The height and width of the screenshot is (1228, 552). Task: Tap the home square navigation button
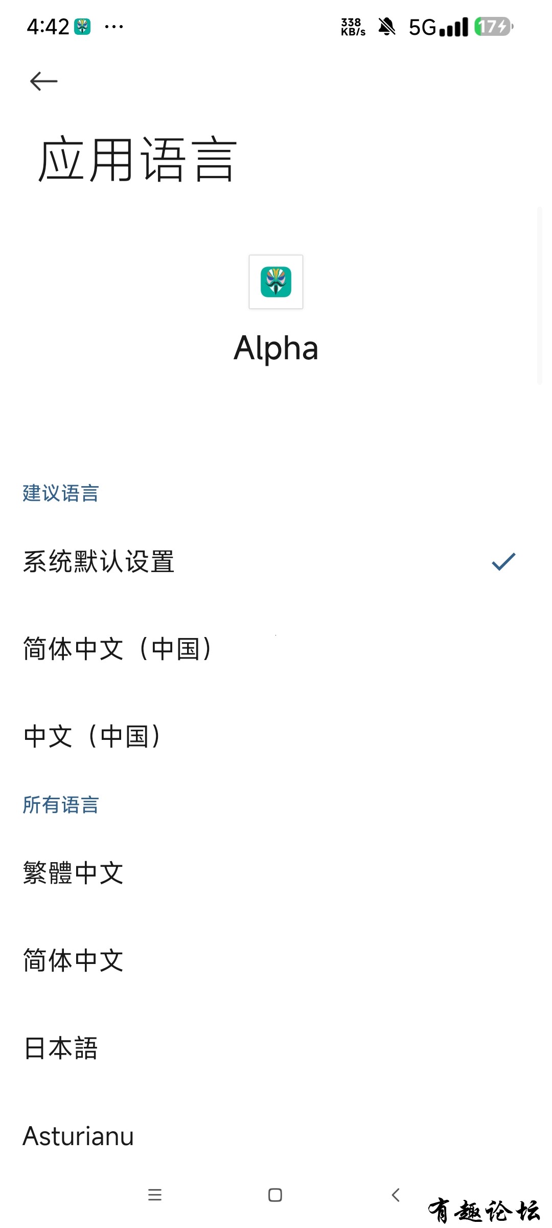click(275, 1195)
